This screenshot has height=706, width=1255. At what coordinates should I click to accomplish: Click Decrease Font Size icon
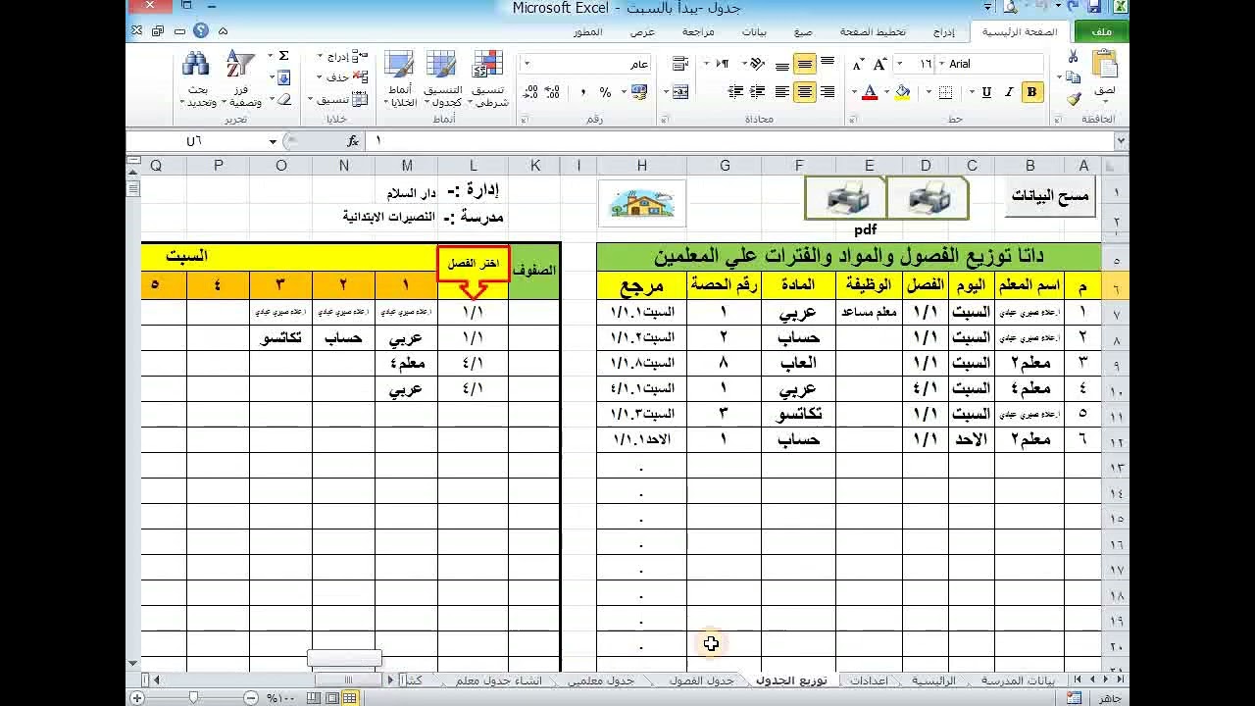coord(859,64)
